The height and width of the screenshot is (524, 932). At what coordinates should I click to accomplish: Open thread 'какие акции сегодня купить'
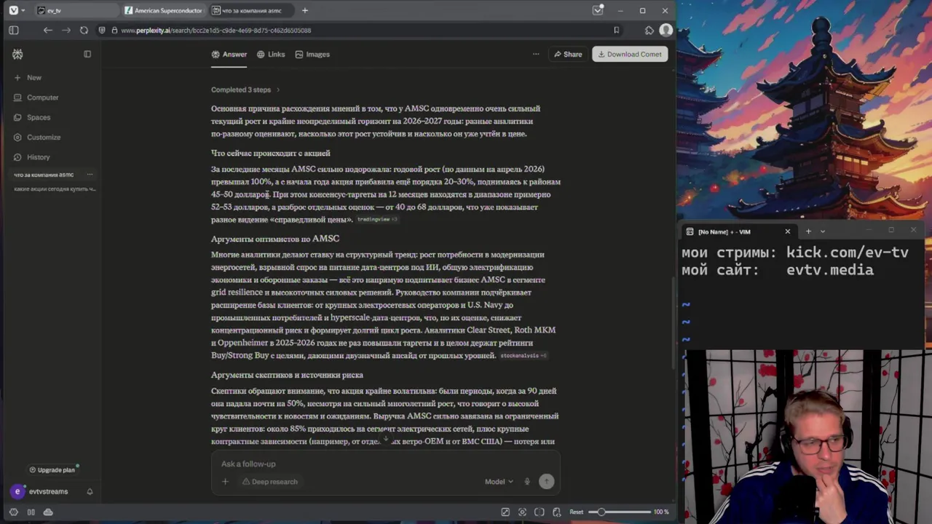click(x=55, y=188)
